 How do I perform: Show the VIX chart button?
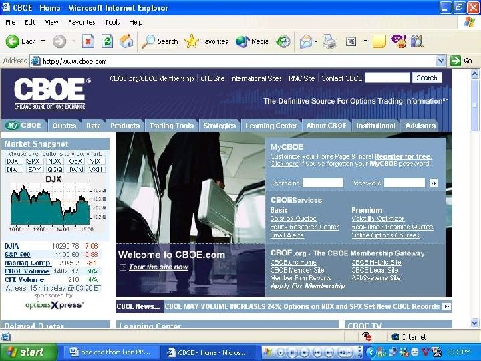click(x=95, y=162)
